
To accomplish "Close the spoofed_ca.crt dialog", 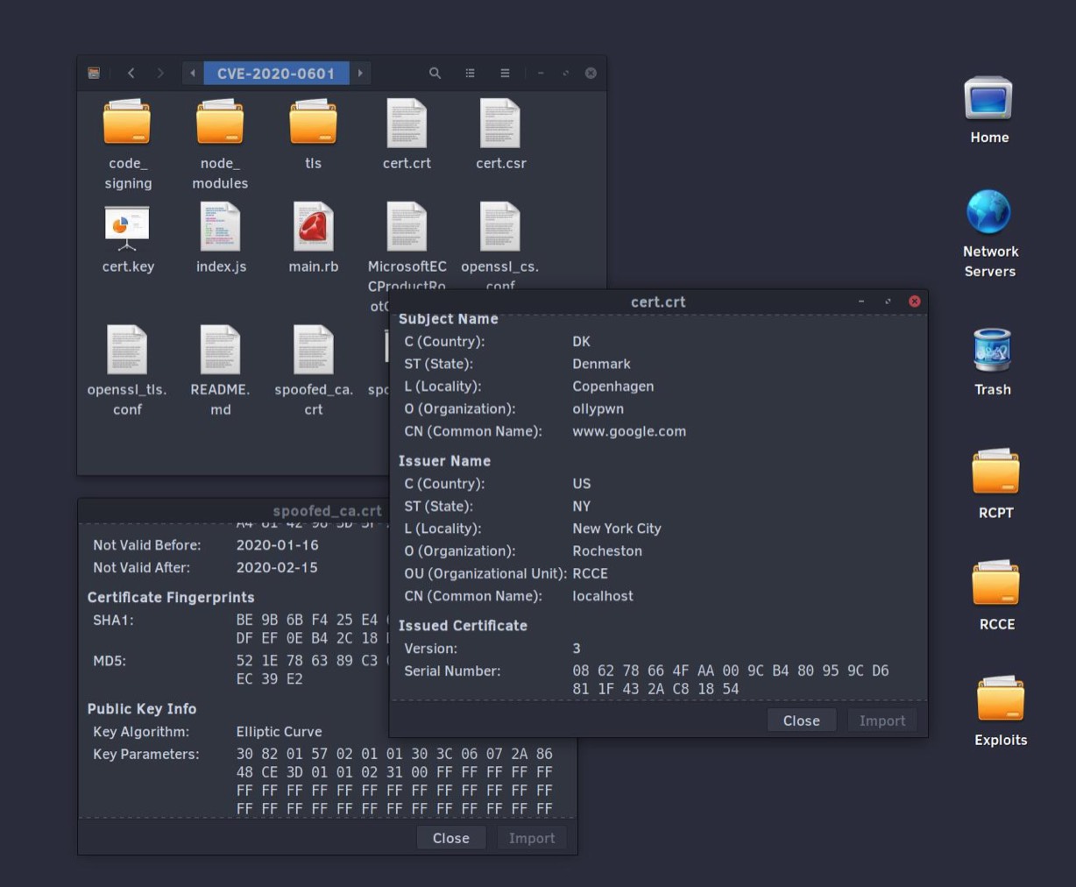I will coord(450,838).
